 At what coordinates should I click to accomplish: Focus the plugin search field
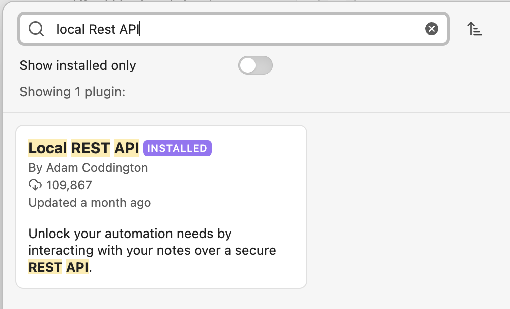tap(233, 29)
